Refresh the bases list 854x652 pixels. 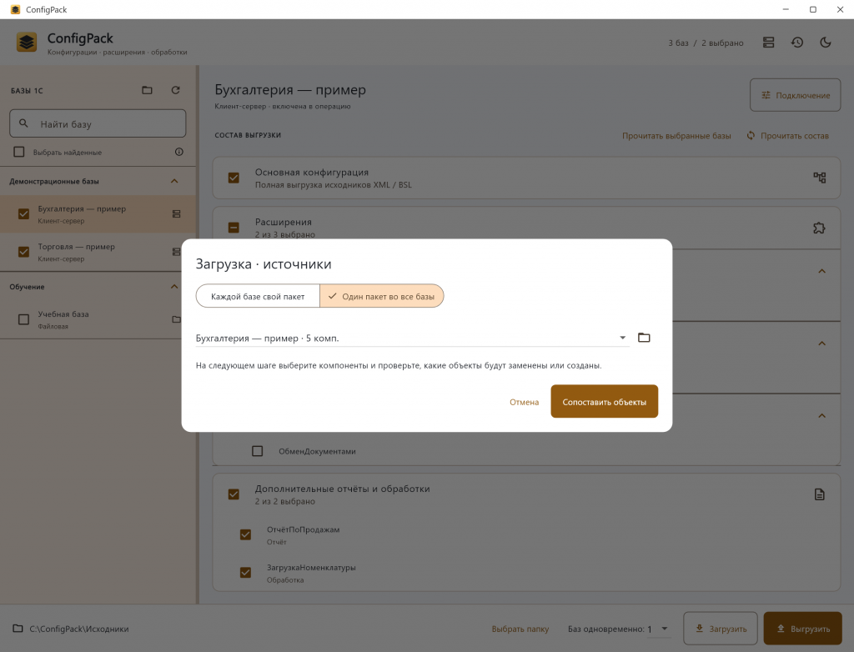click(175, 90)
